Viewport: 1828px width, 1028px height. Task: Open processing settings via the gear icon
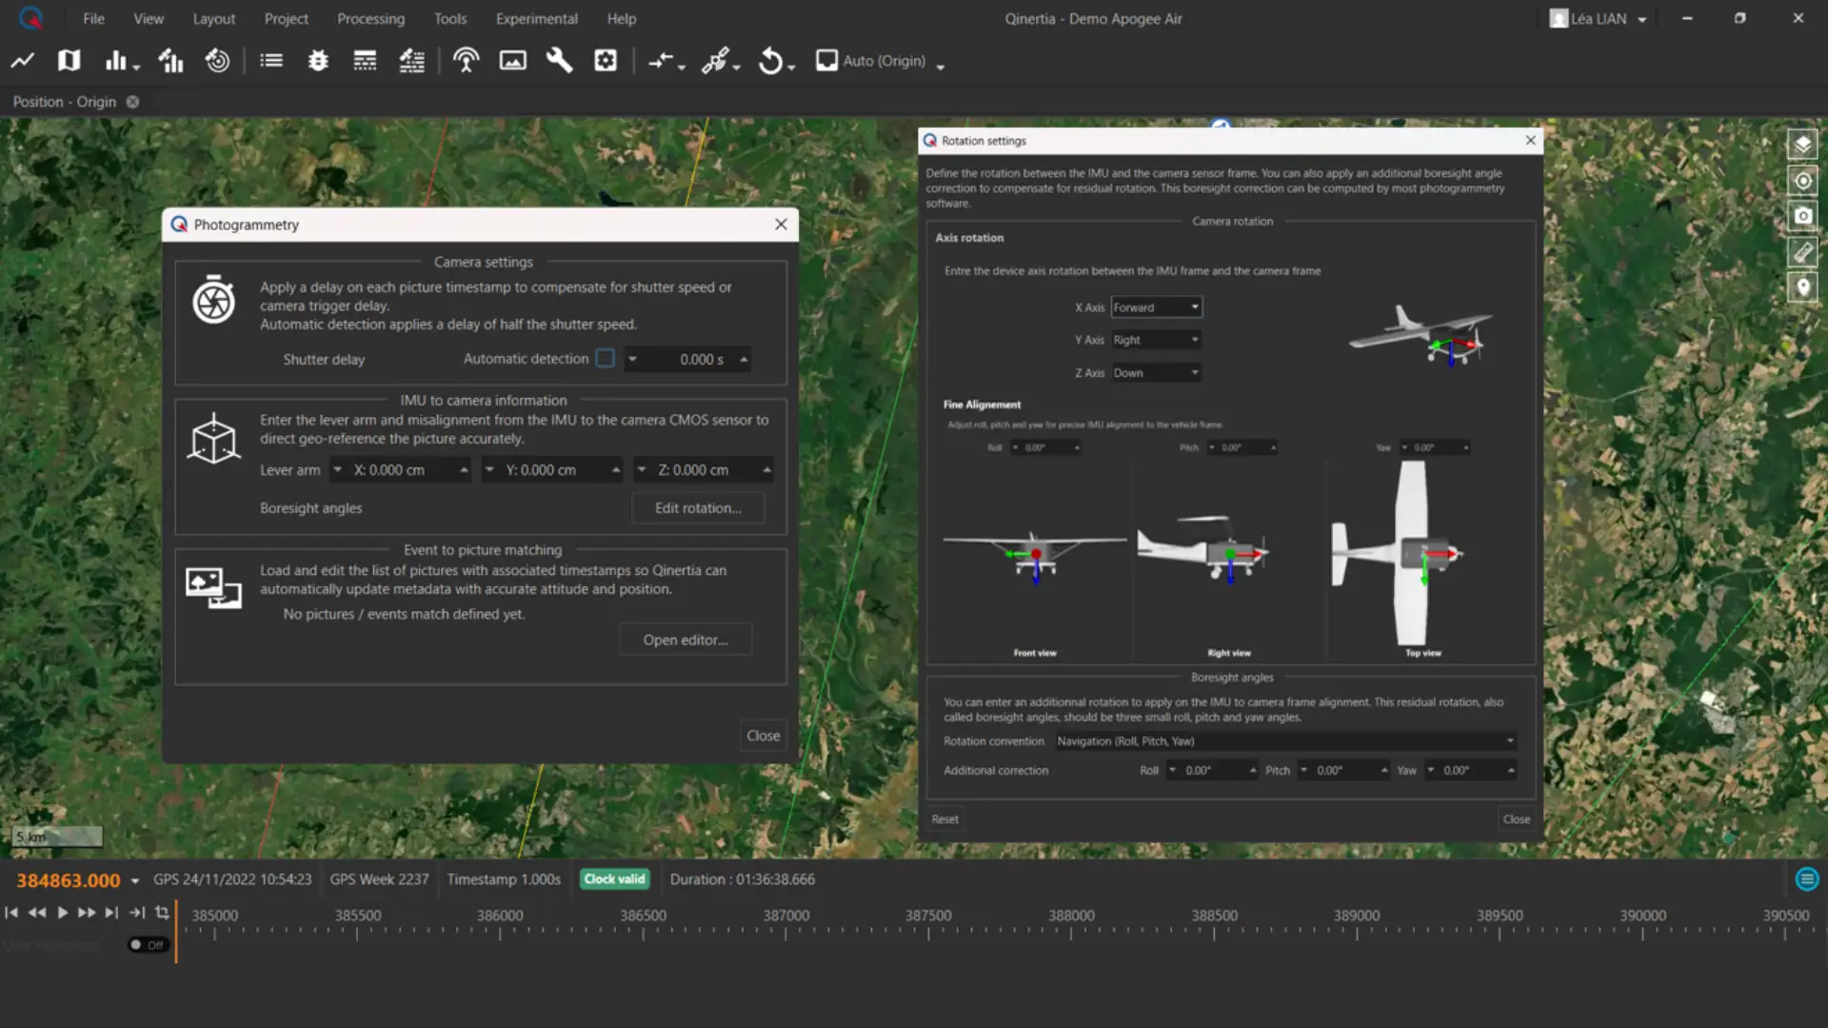(x=606, y=60)
